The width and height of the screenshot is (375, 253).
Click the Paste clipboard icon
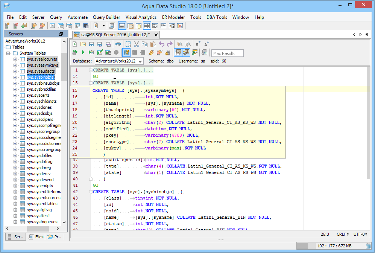[x=153, y=44]
